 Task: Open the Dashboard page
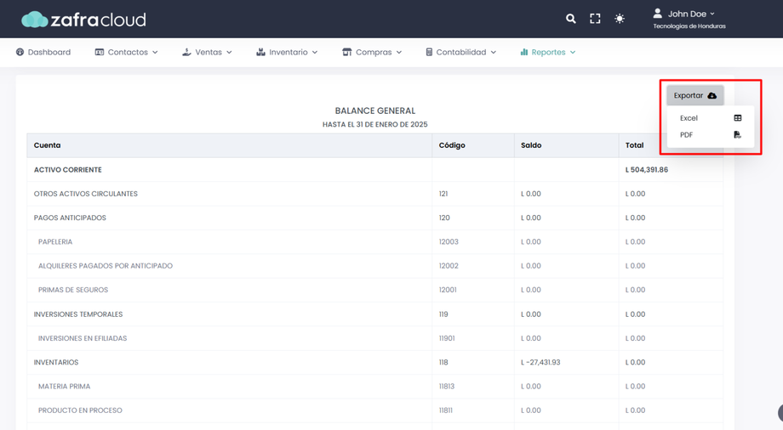click(x=43, y=53)
